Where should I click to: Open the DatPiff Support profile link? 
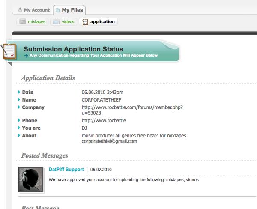(x=66, y=170)
